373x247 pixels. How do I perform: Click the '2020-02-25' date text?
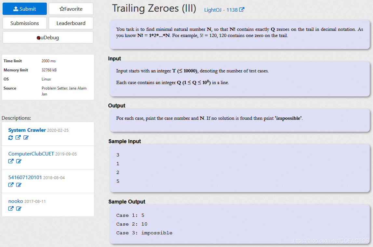click(58, 130)
